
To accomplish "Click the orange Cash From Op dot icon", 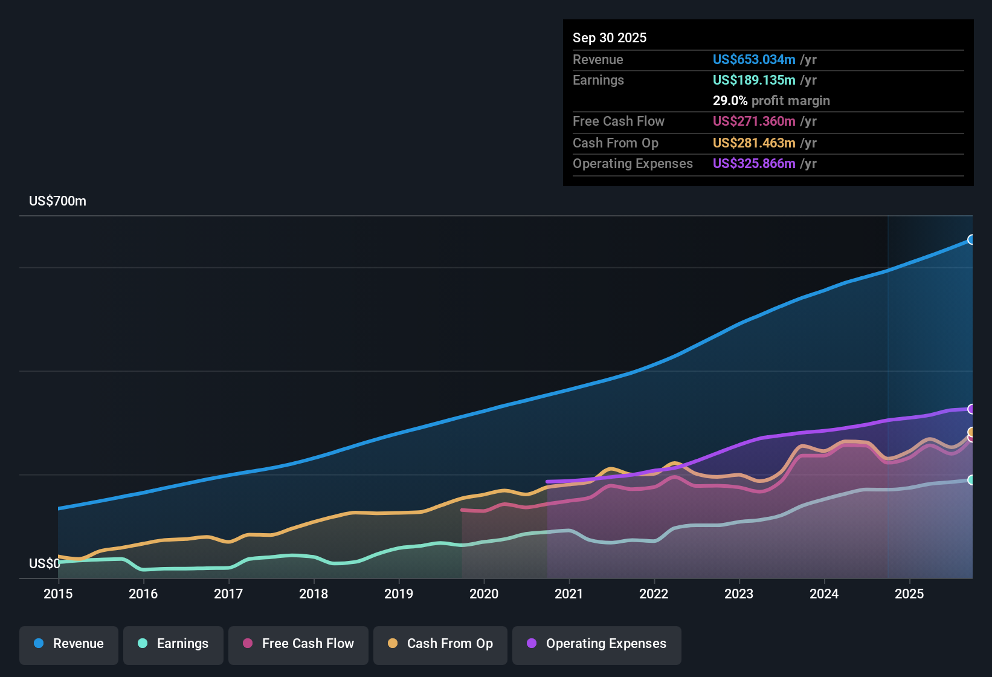I will click(393, 644).
